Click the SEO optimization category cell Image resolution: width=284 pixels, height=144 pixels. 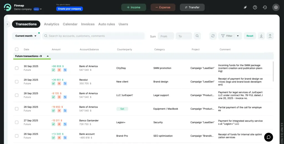pos(163,136)
